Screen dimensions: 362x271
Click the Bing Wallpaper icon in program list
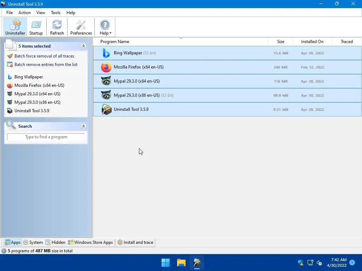[106, 53]
